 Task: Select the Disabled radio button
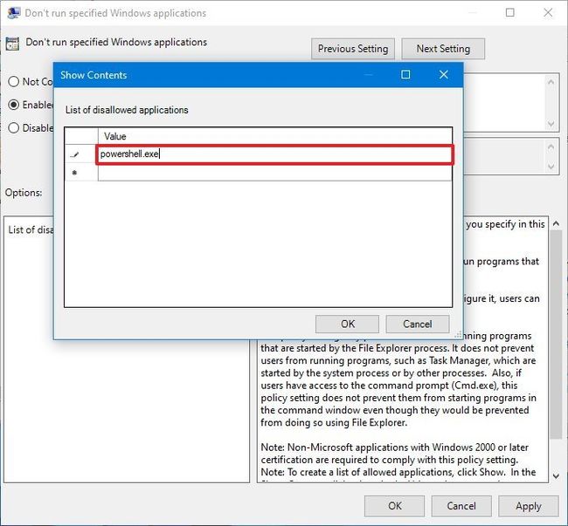point(13,127)
